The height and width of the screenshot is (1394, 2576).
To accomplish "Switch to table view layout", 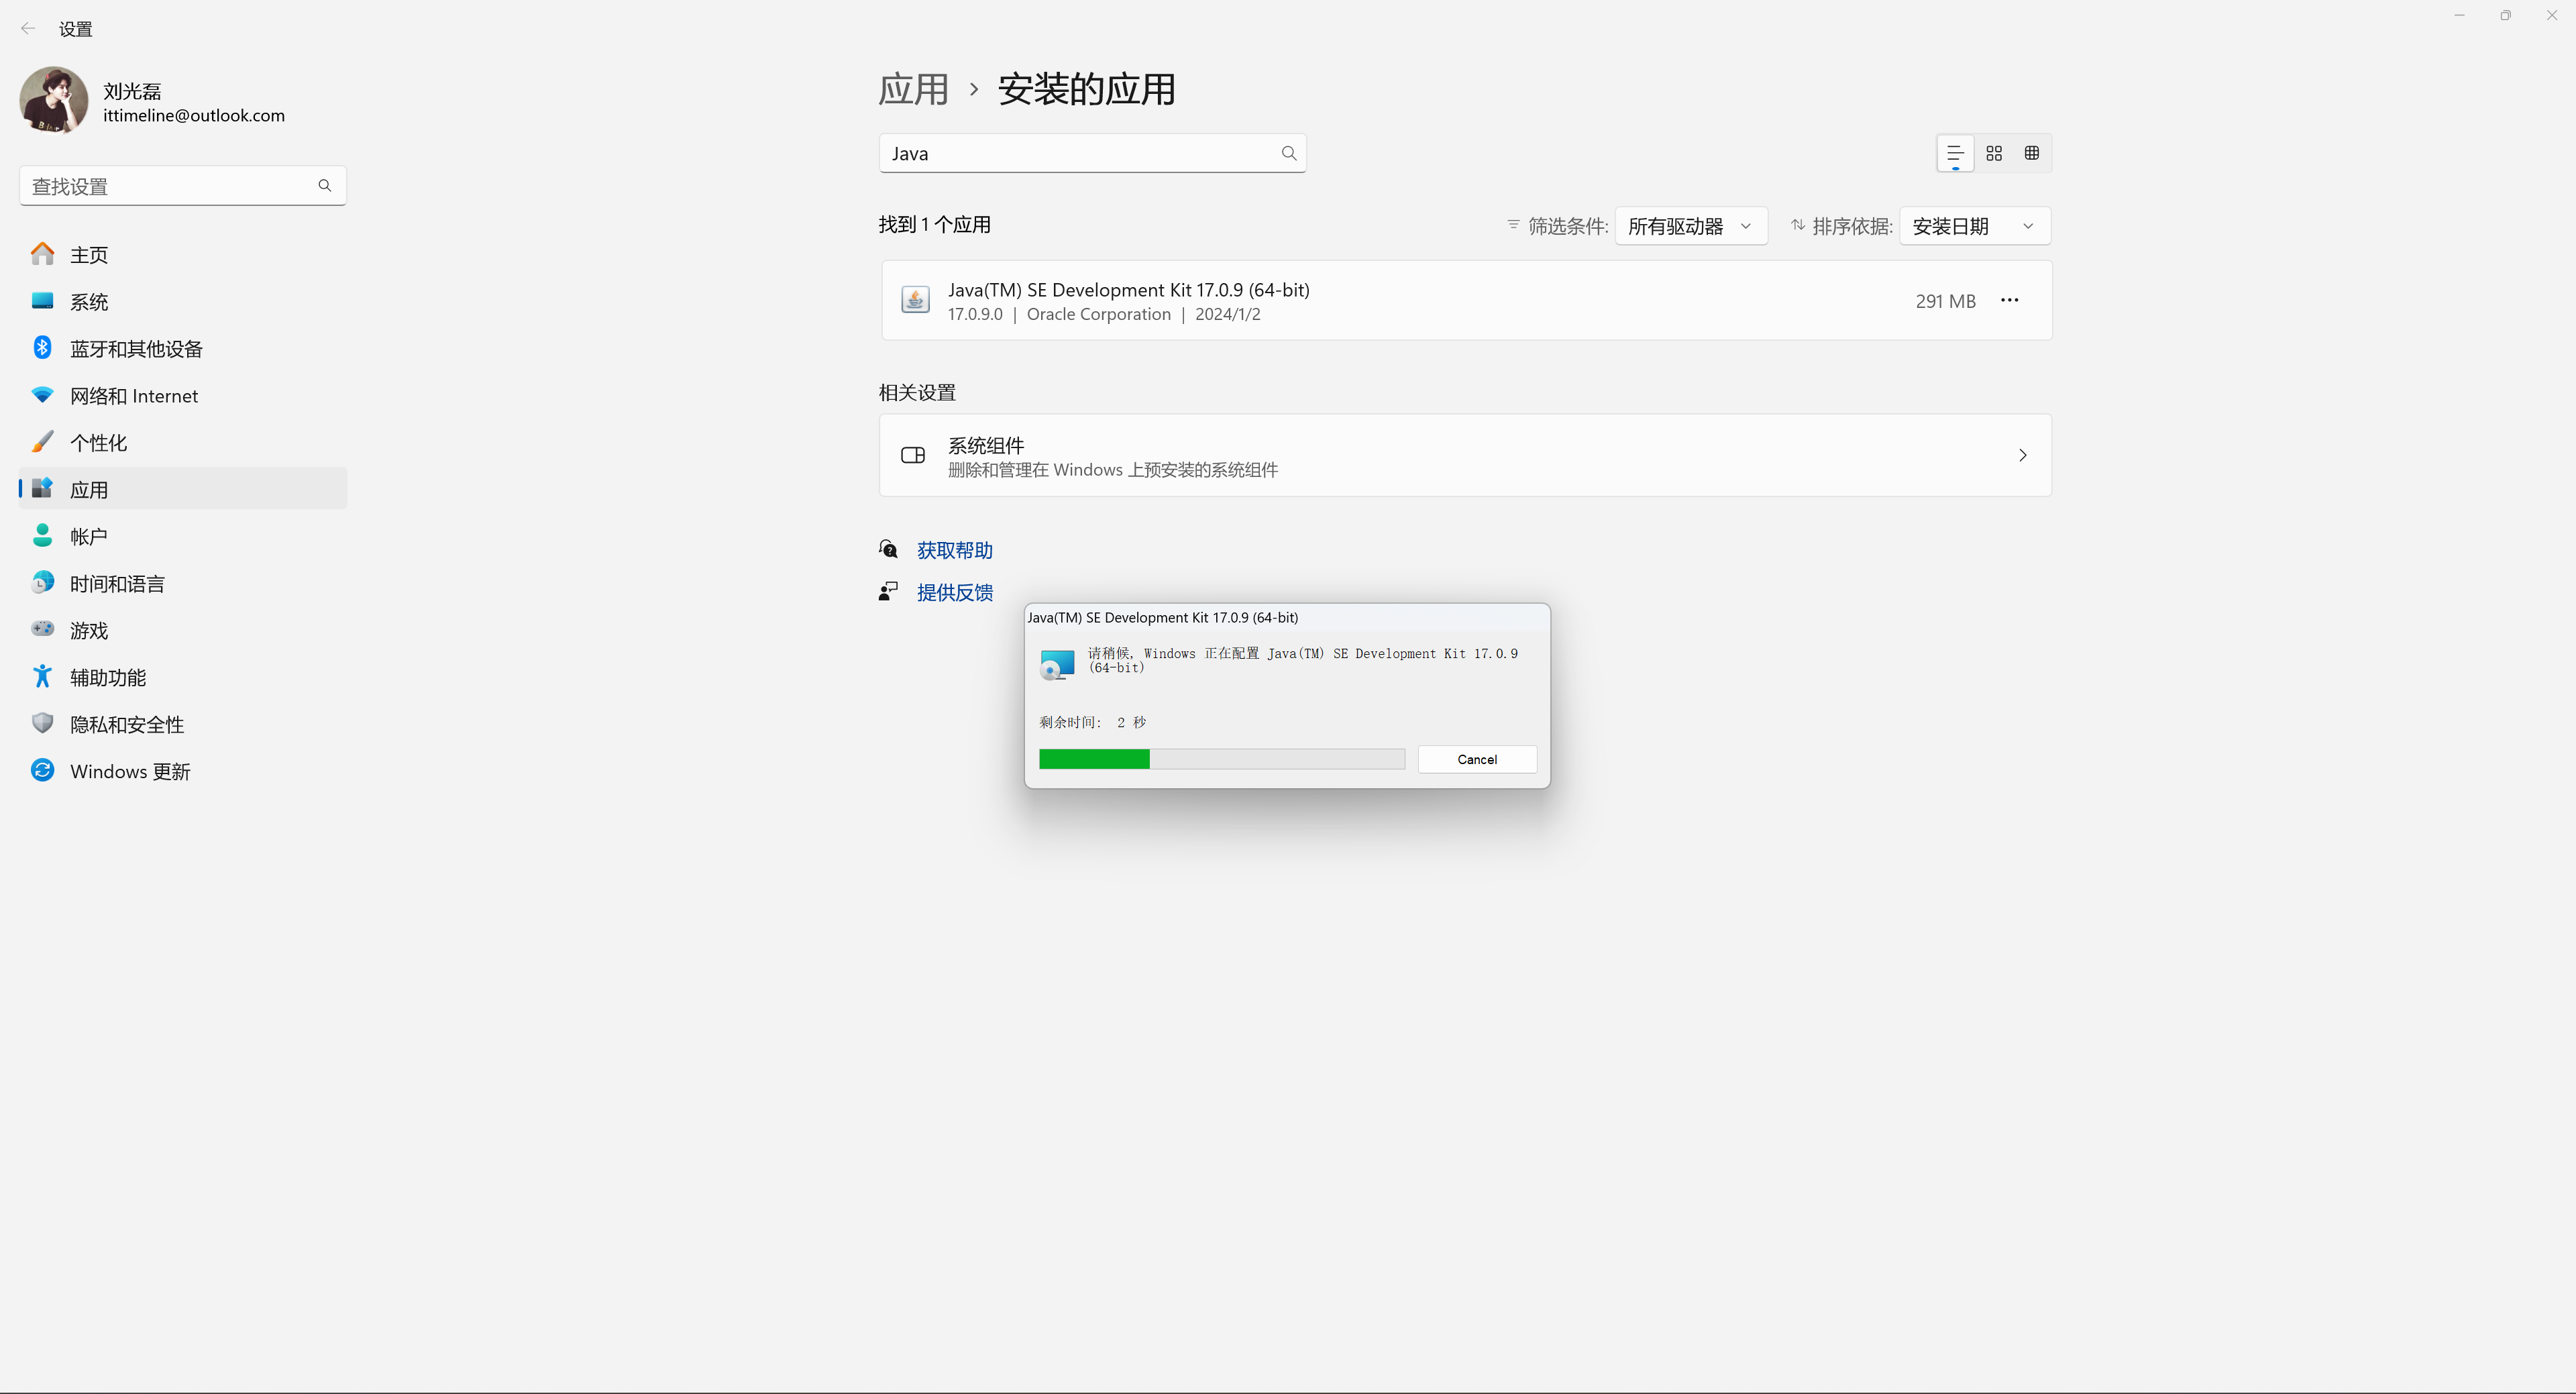I will point(2032,154).
